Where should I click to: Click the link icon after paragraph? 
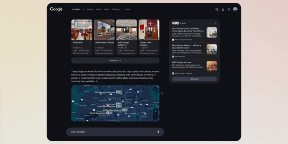tap(97, 81)
